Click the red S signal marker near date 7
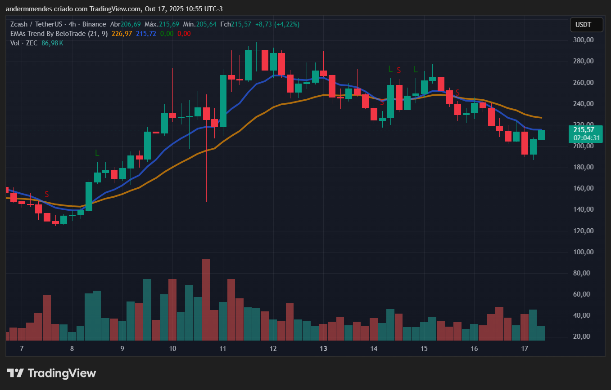 tap(46, 194)
